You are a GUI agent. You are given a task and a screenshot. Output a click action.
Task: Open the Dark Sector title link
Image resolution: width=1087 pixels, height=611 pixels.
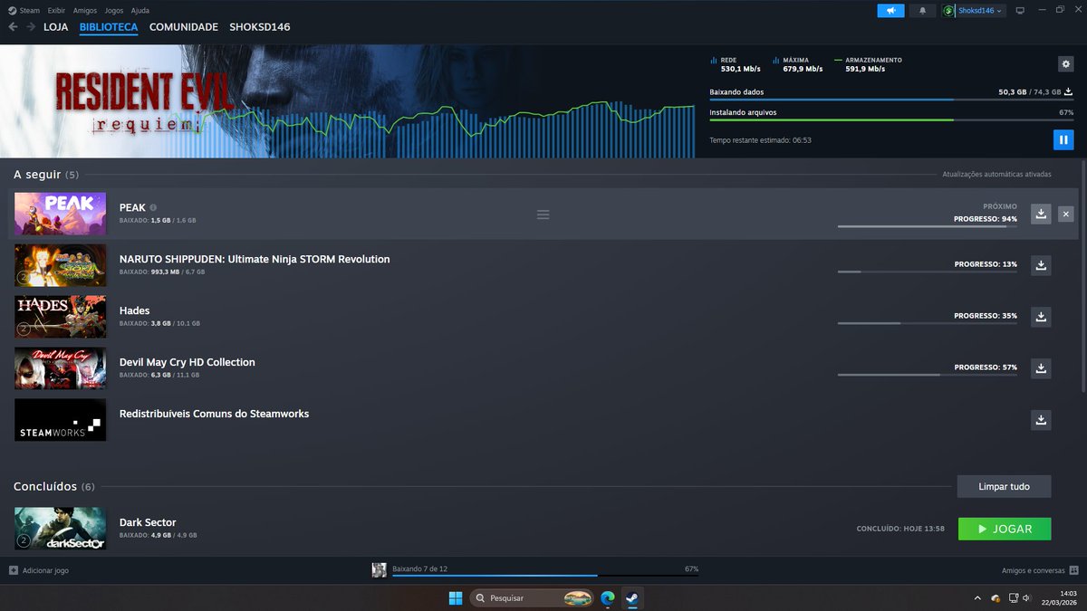pyautogui.click(x=148, y=522)
